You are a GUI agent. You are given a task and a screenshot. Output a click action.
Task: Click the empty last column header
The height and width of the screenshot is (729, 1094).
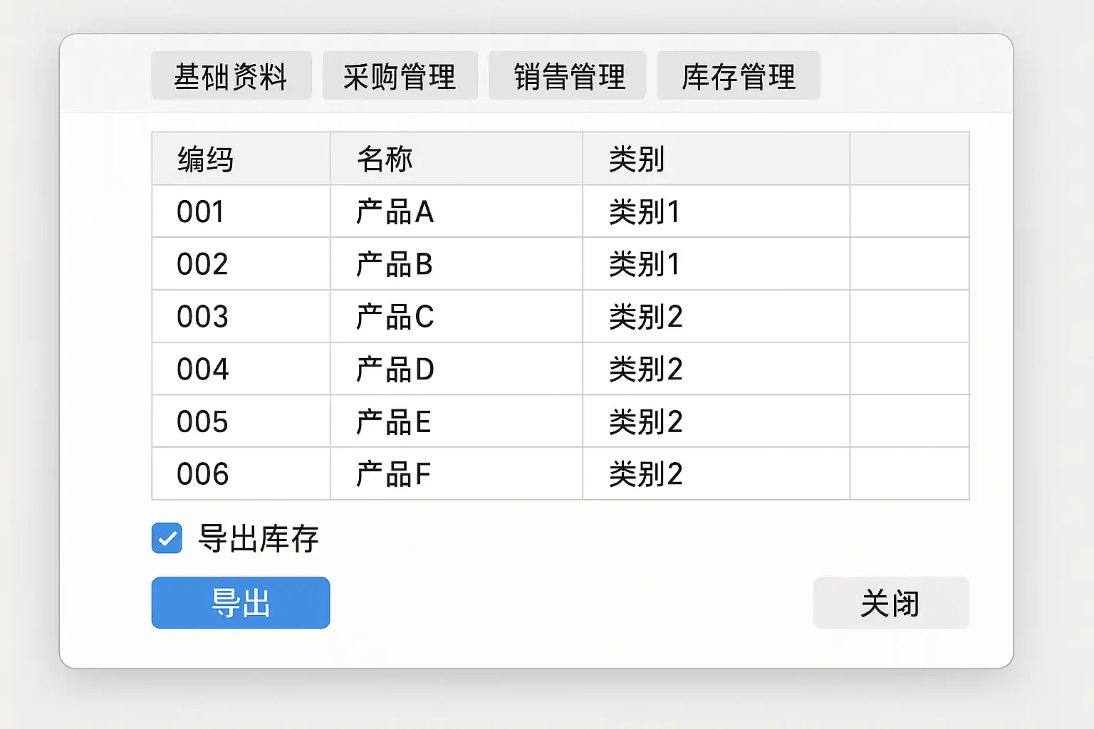click(x=910, y=159)
